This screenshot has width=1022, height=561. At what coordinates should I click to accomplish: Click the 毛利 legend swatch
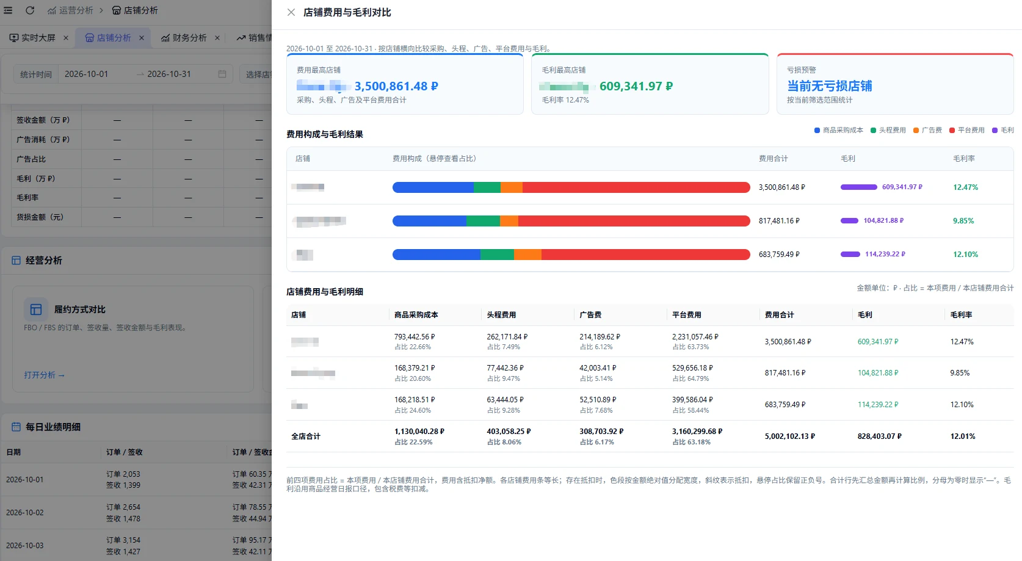[x=995, y=130]
